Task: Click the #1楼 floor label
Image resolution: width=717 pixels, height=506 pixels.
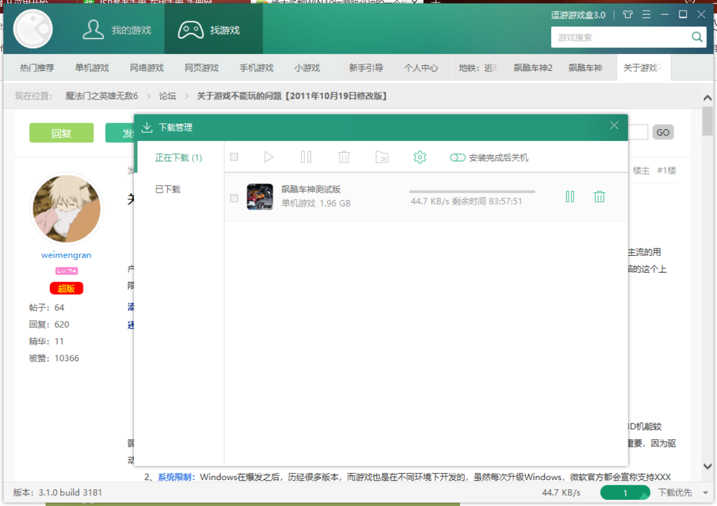Action: [x=666, y=170]
